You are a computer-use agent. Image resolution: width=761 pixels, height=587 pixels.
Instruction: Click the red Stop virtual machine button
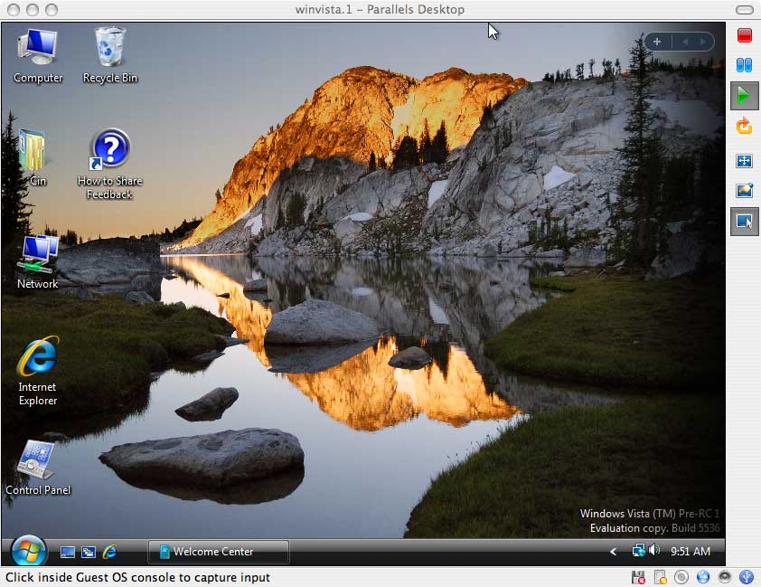tap(744, 35)
